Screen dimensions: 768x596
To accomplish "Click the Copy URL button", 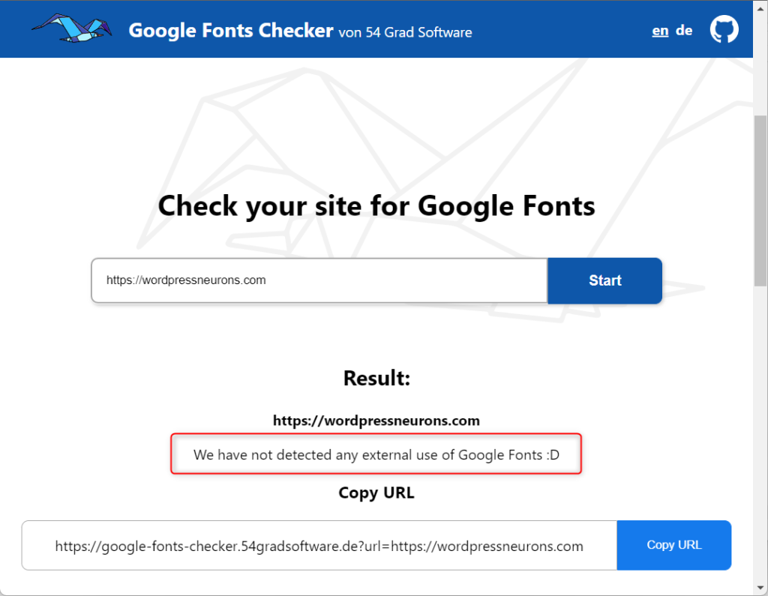I will [x=673, y=545].
